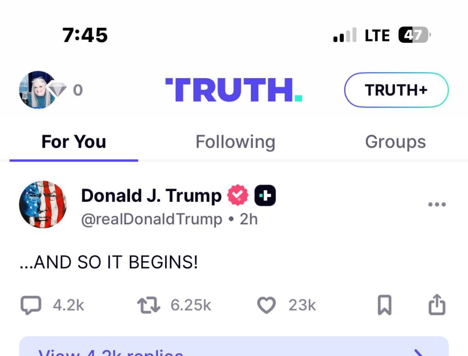Viewport: 468px width, 356px height.
Task: Tap the Truth+ subscriber badge icon
Action: (265, 196)
